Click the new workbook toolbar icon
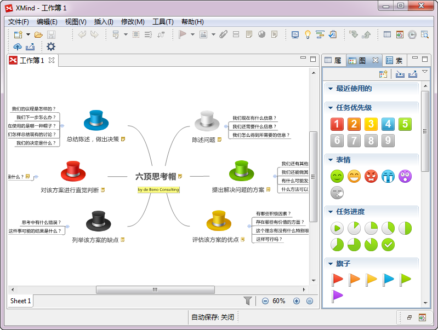 pyautogui.click(x=19, y=34)
